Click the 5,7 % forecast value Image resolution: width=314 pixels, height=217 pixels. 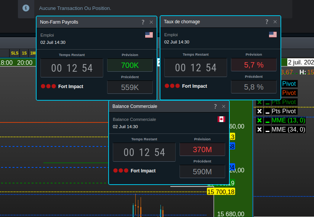(254, 65)
